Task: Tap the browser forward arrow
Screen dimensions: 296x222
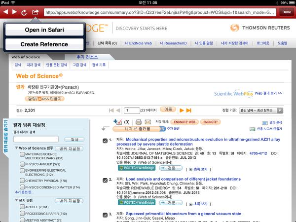Action: pos(14,12)
